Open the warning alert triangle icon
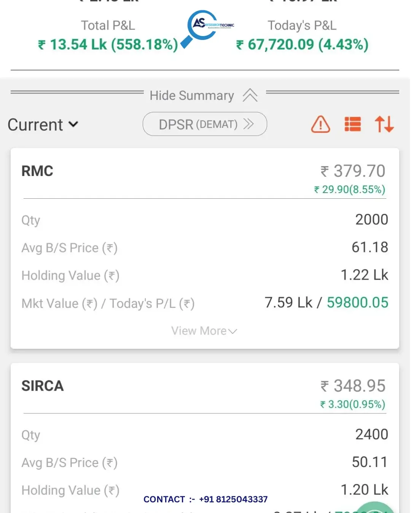This screenshot has width=411, height=513. click(321, 124)
